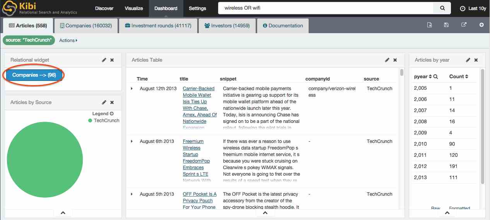Image resolution: width=490 pixels, height=220 pixels.
Task: Click the title column header
Action: tap(184, 79)
